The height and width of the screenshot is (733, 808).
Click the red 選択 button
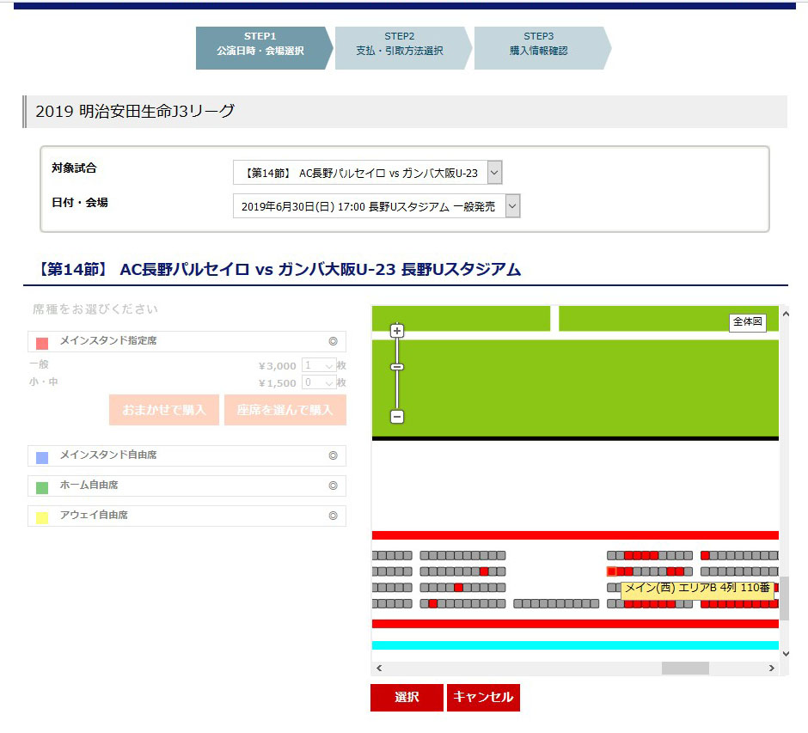407,698
